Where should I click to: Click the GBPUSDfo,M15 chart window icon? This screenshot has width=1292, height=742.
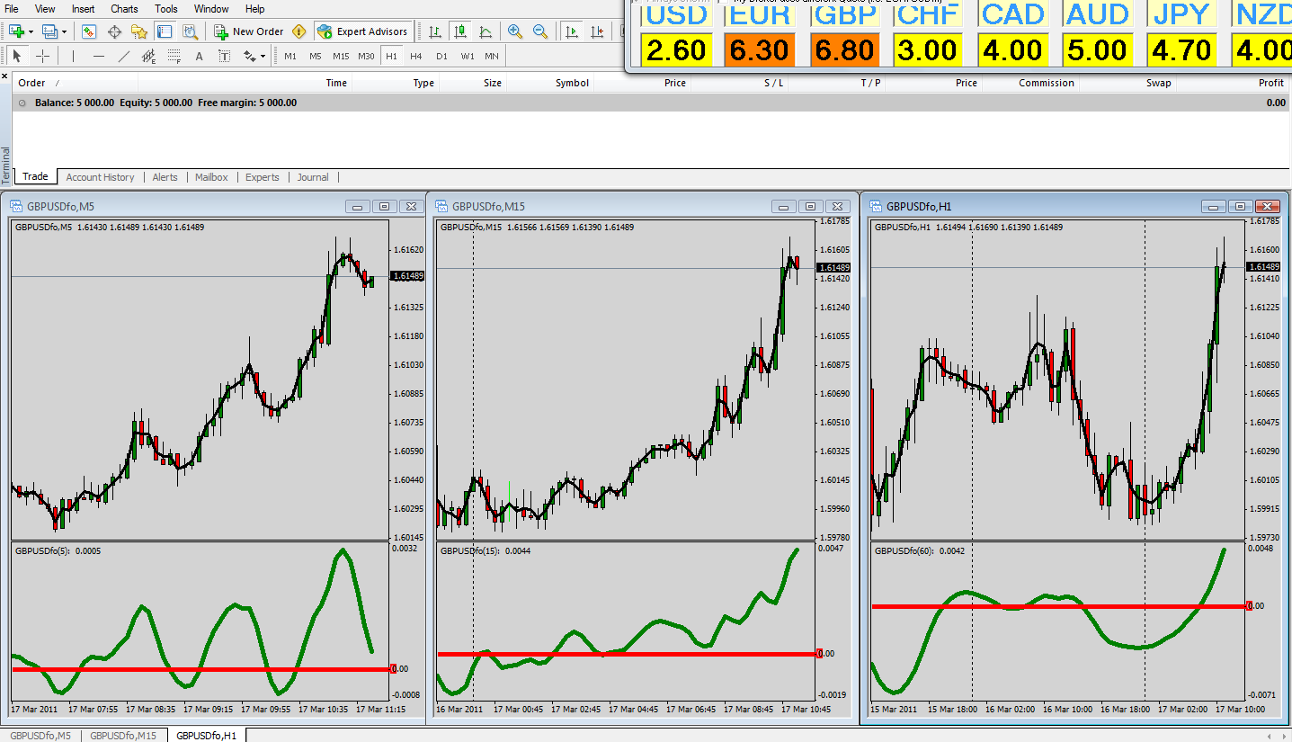(x=441, y=207)
